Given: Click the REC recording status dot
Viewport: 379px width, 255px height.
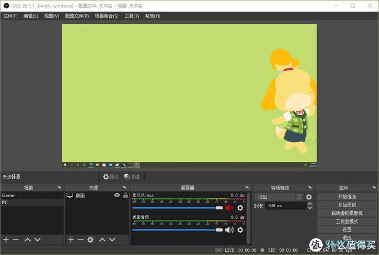Looking at the screenshot, I should [263, 250].
